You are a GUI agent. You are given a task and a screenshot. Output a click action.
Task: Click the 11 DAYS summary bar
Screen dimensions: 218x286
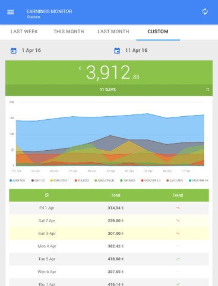[x=109, y=90]
